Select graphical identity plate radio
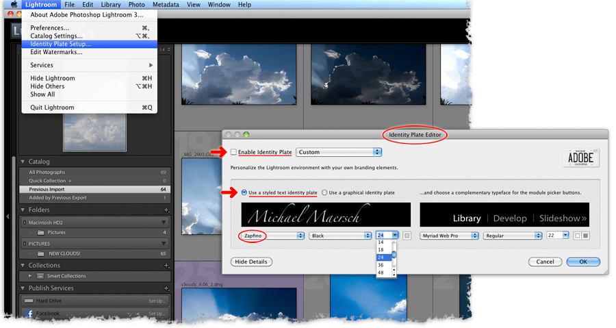Viewport: 616px width, 328px height. [324, 192]
